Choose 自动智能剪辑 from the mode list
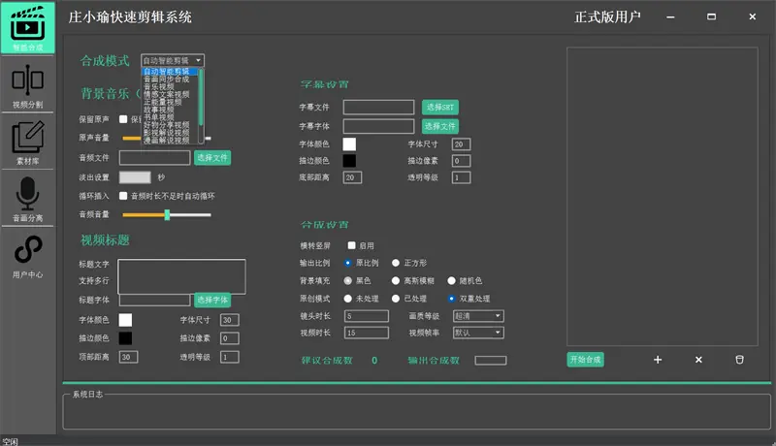The image size is (776, 446). pyautogui.click(x=171, y=71)
